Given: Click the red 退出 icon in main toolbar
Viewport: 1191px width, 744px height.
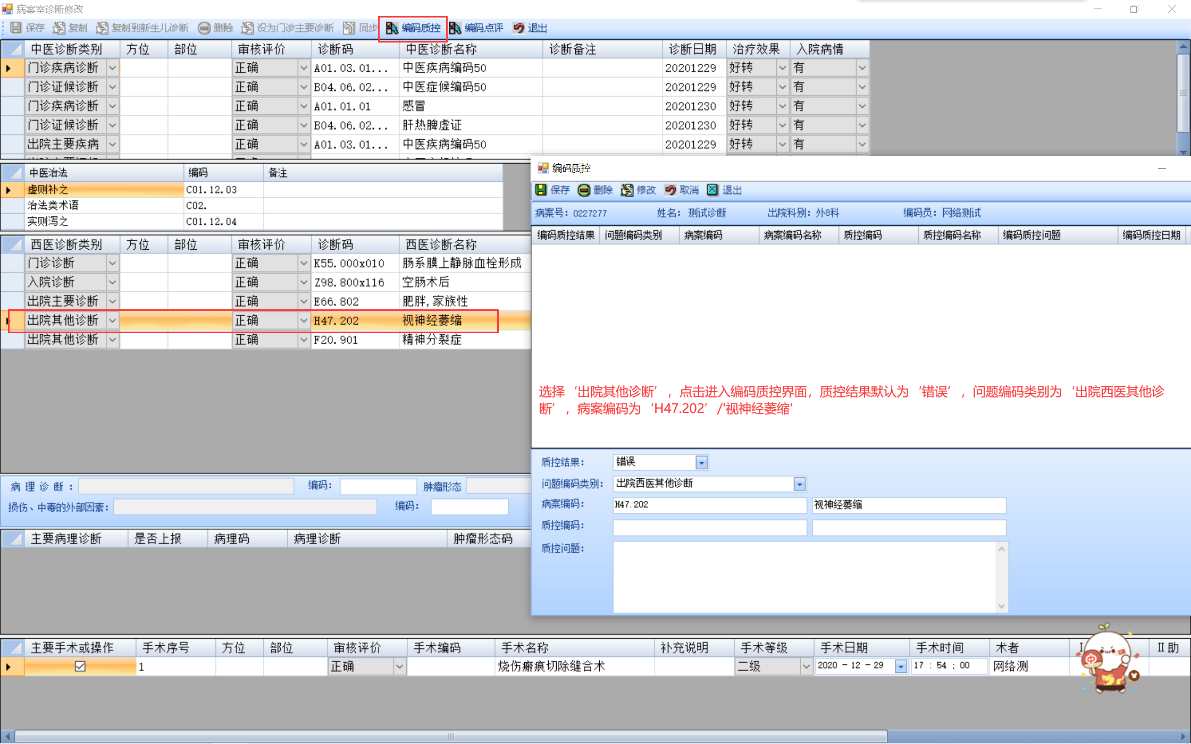Looking at the screenshot, I should (518, 28).
